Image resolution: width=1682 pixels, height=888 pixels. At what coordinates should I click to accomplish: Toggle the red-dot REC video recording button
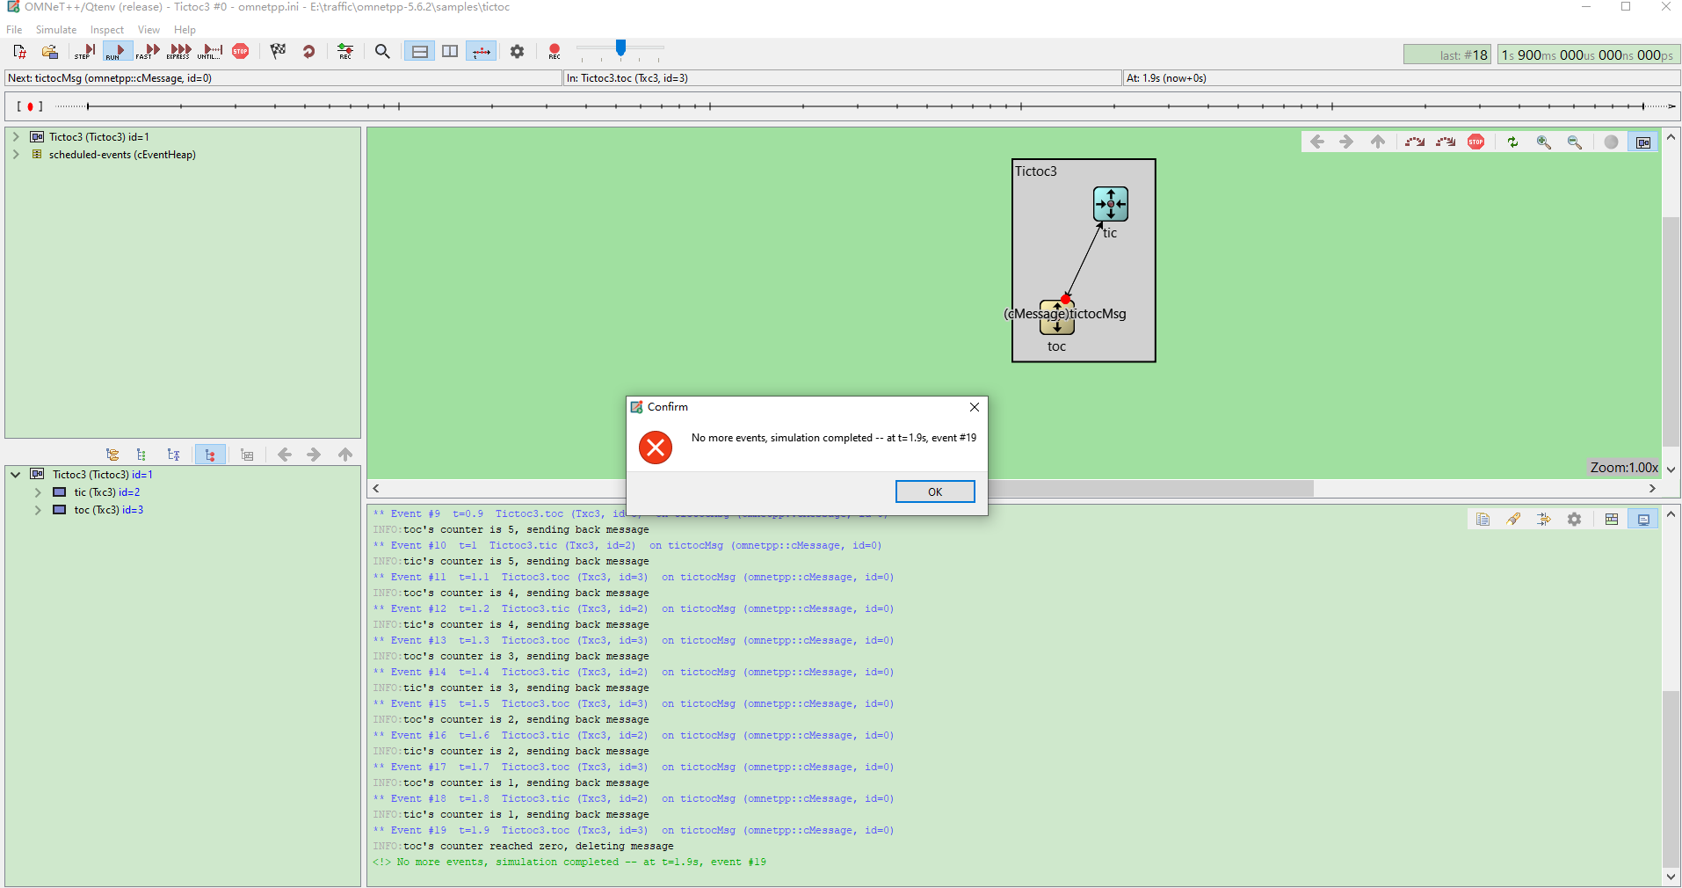pyautogui.click(x=555, y=52)
